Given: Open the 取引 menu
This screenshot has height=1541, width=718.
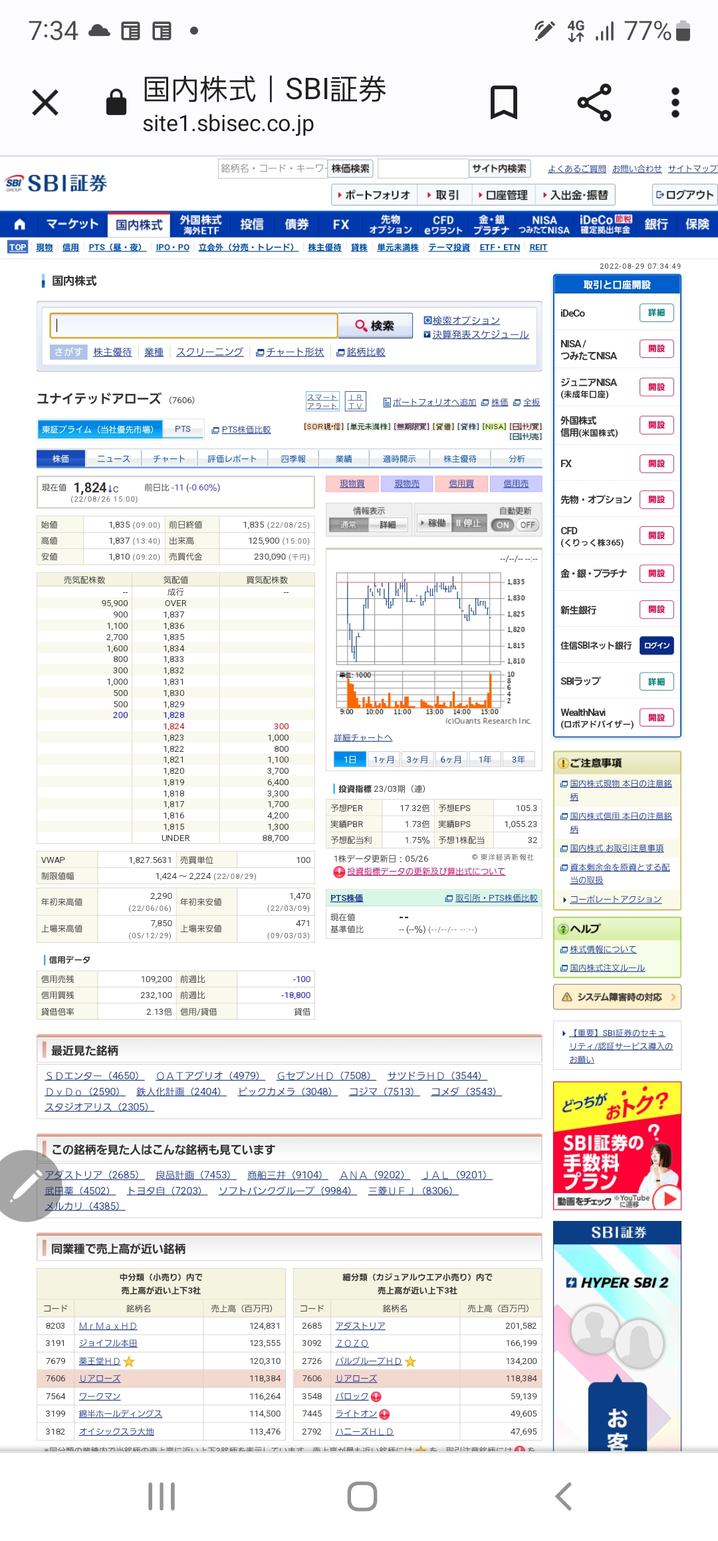Looking at the screenshot, I should 443,195.
